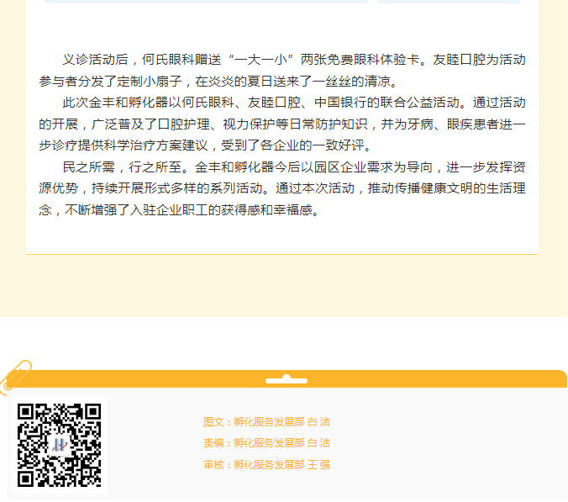Viewport: 568px width, 502px height.
Task: Select the line "责编：孵化服务发展部 白 洁"
Action: 266,443
